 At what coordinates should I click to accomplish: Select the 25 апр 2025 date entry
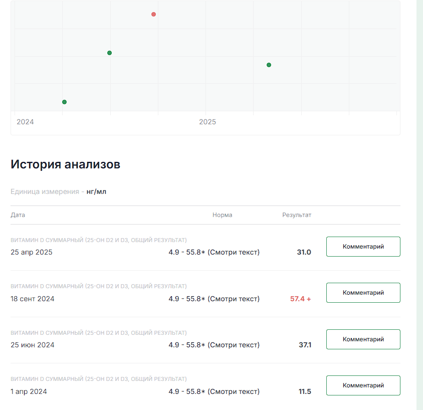(32, 252)
